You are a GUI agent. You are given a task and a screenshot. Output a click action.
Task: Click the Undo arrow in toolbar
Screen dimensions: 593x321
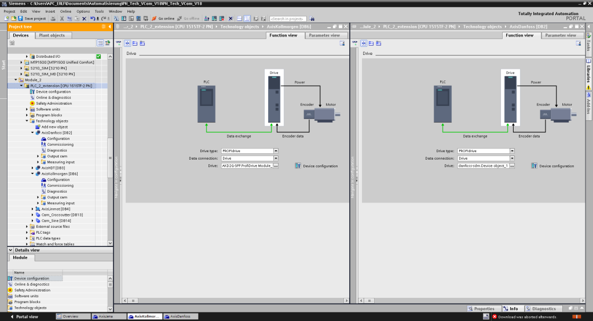coord(93,19)
